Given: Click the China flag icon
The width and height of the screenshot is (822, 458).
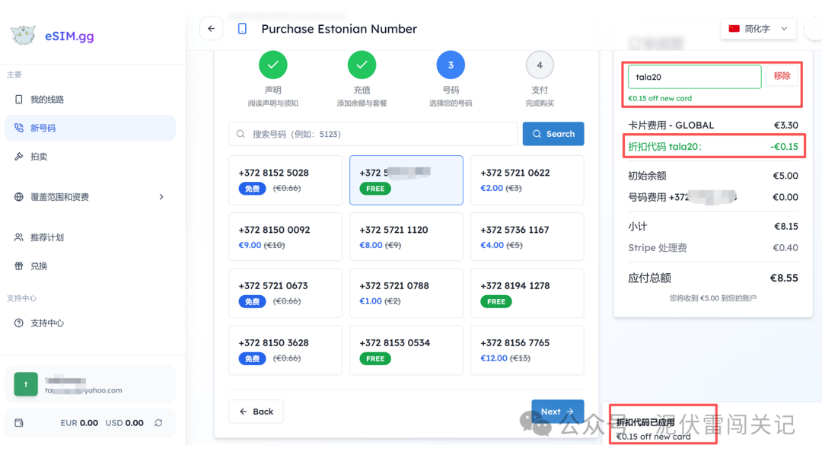Looking at the screenshot, I should point(734,29).
